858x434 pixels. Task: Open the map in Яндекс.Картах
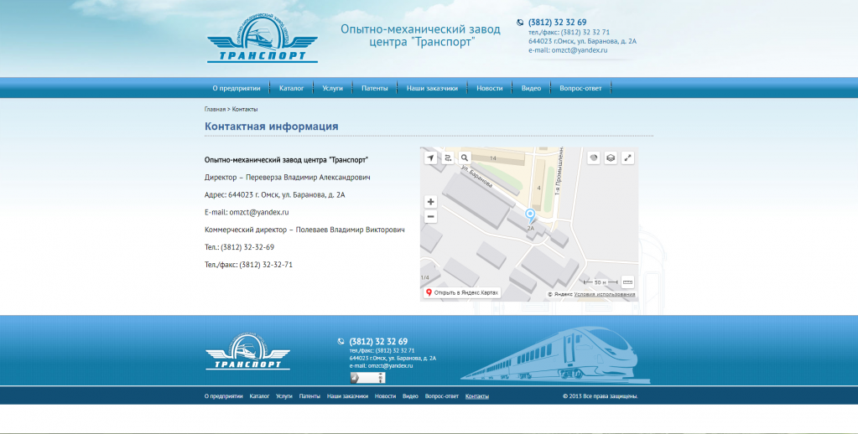click(x=462, y=293)
